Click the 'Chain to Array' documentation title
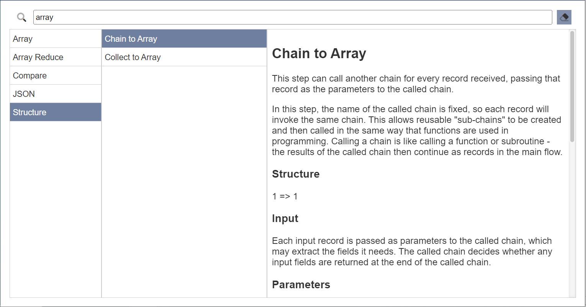Image resolution: width=586 pixels, height=307 pixels. coord(319,54)
